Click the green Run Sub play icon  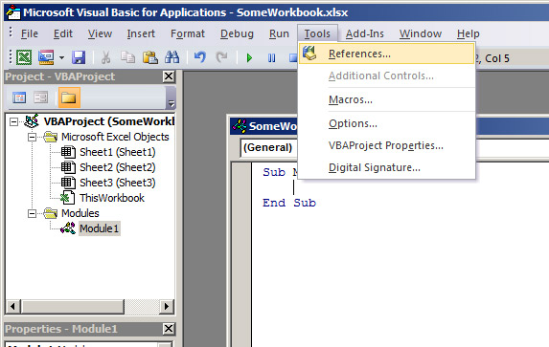[x=249, y=57]
